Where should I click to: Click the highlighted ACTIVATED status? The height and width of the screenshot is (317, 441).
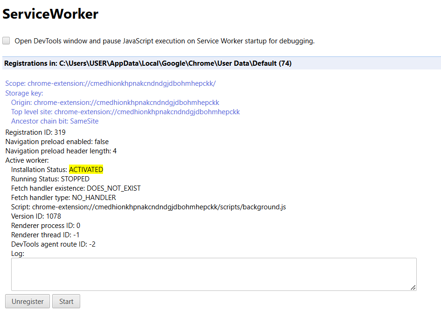pos(86,170)
